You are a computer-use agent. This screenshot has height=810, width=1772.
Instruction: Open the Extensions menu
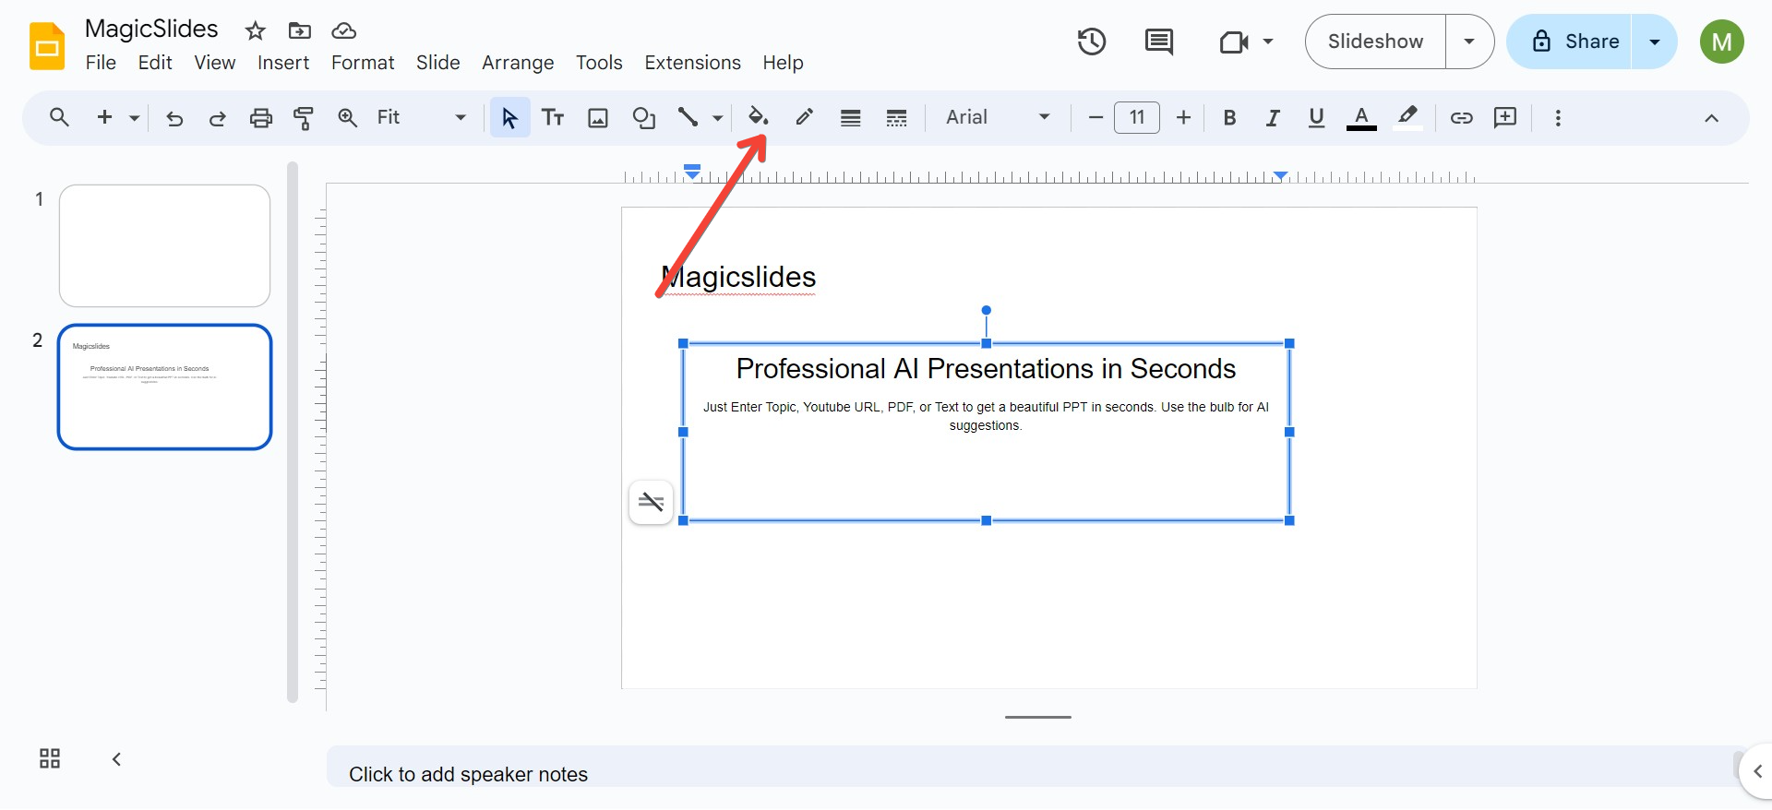tap(692, 63)
